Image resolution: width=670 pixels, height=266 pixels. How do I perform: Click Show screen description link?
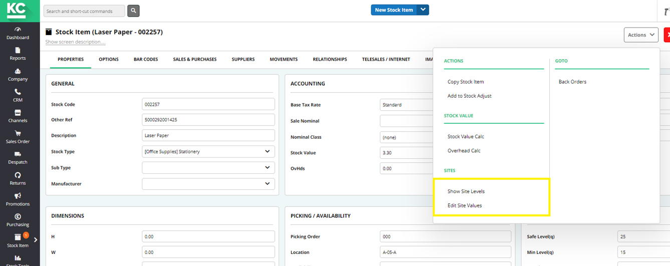coord(75,42)
